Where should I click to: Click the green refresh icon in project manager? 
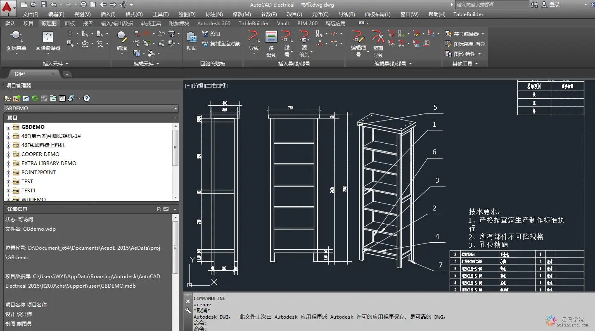click(x=35, y=98)
